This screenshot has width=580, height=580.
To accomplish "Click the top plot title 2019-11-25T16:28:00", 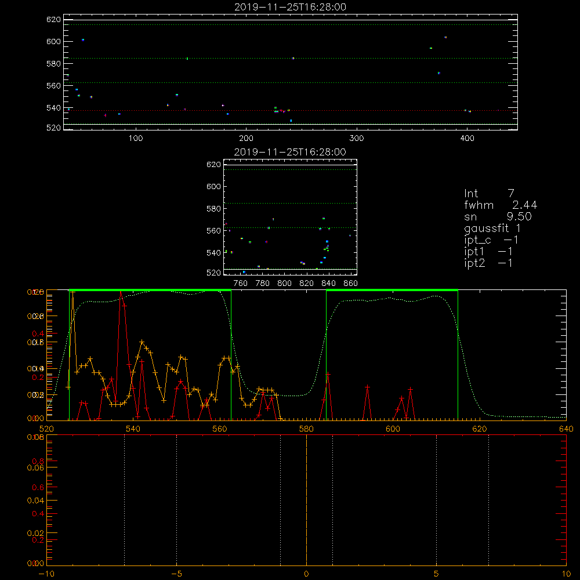I will (x=290, y=7).
